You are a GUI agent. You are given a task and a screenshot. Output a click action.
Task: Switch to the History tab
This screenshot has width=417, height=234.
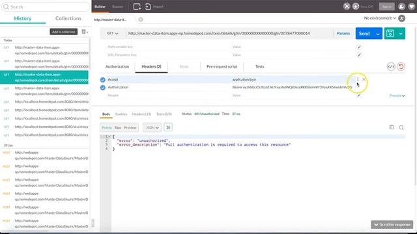(23, 18)
